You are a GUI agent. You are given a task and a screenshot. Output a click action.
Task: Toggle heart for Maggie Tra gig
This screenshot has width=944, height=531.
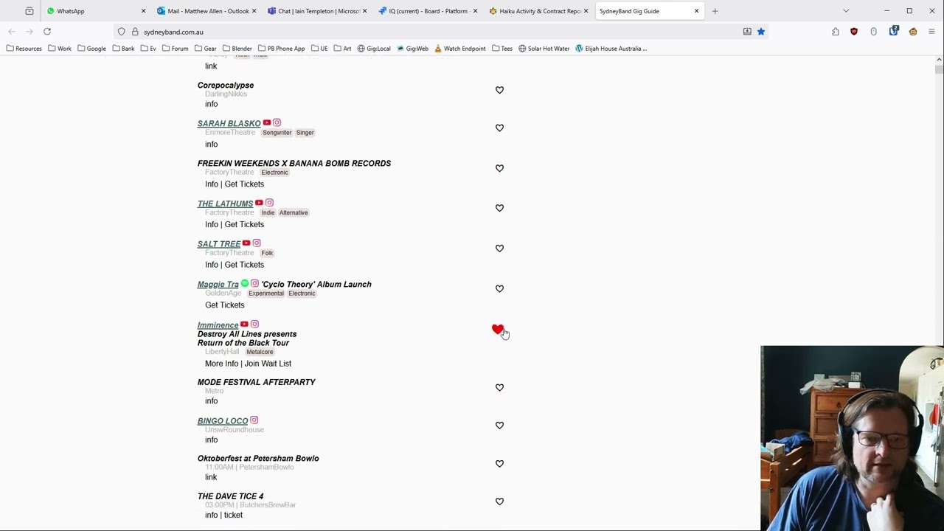point(499,289)
